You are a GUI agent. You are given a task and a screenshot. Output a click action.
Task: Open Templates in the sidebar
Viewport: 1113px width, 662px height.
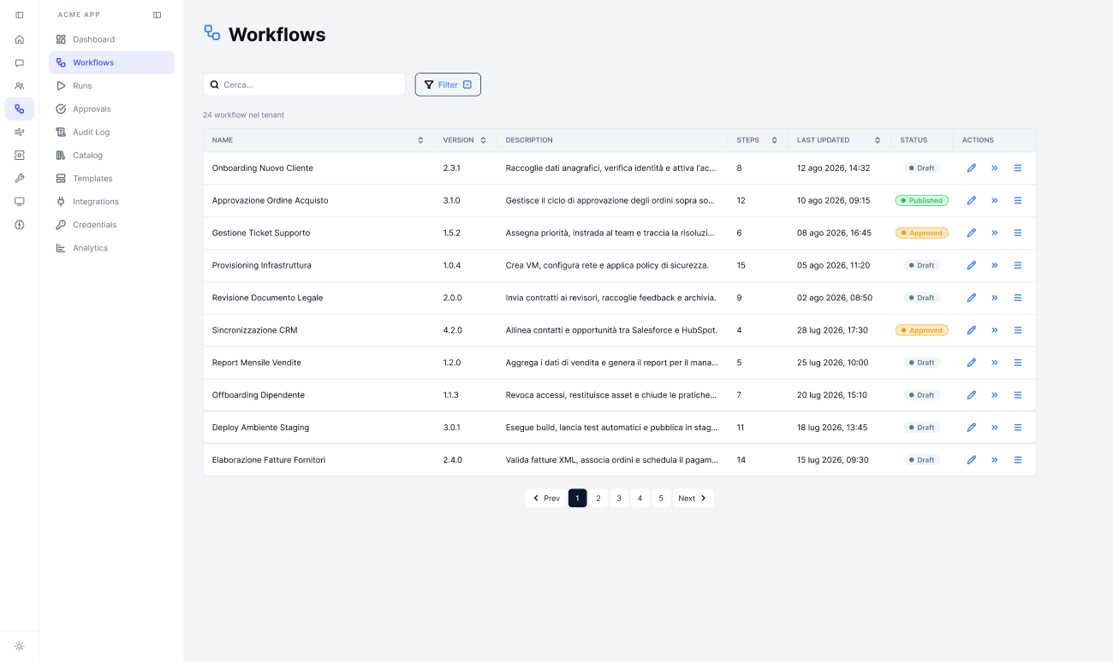[111, 178]
